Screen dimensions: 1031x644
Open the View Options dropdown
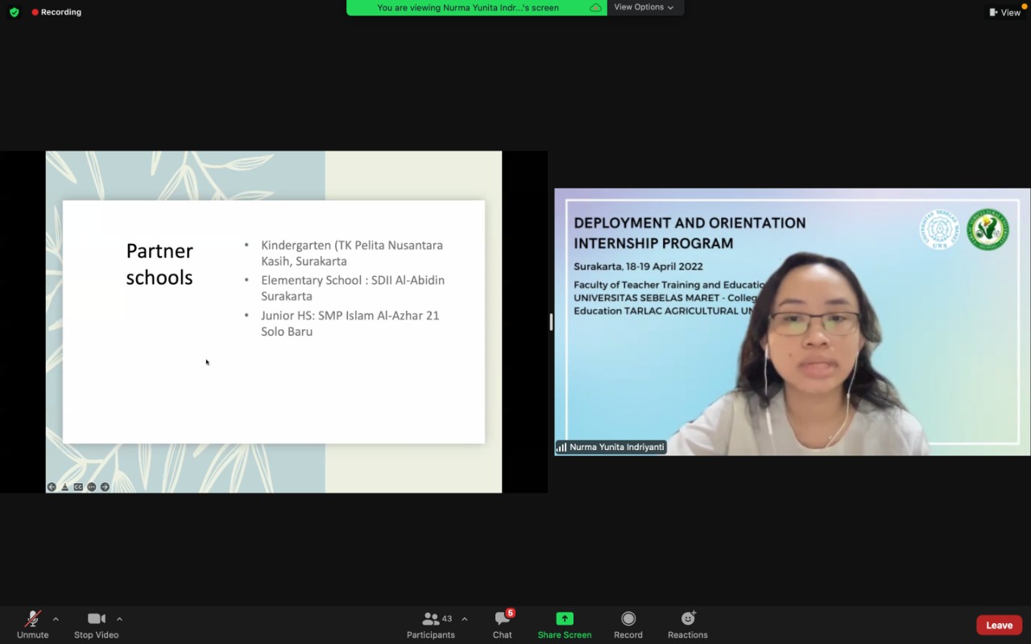click(644, 7)
